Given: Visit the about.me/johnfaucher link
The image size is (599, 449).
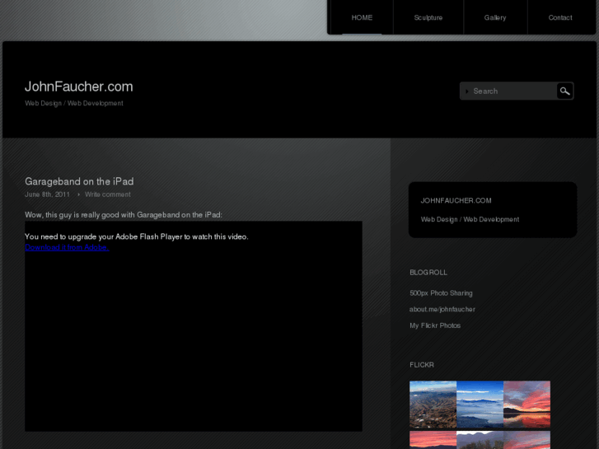Looking at the screenshot, I should 442,310.
